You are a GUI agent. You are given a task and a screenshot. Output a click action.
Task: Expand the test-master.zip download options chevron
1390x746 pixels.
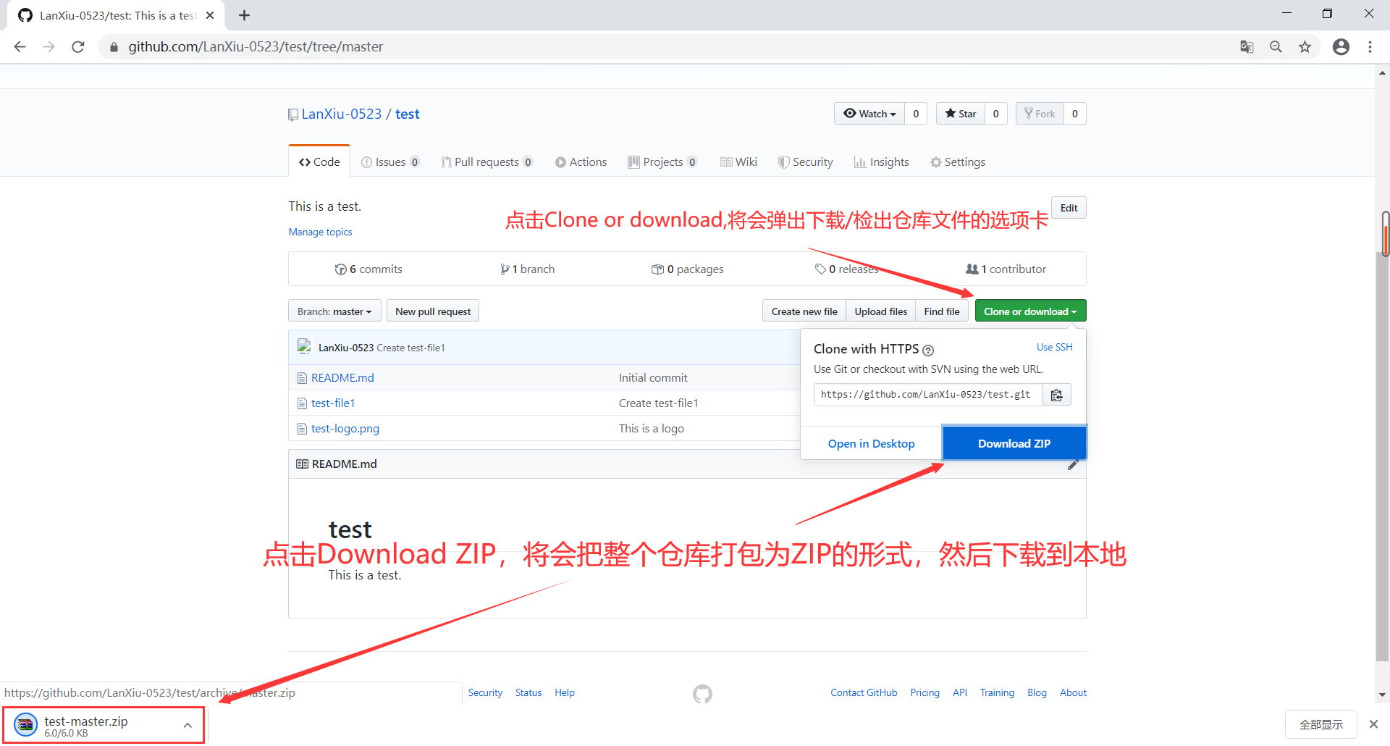coord(188,724)
